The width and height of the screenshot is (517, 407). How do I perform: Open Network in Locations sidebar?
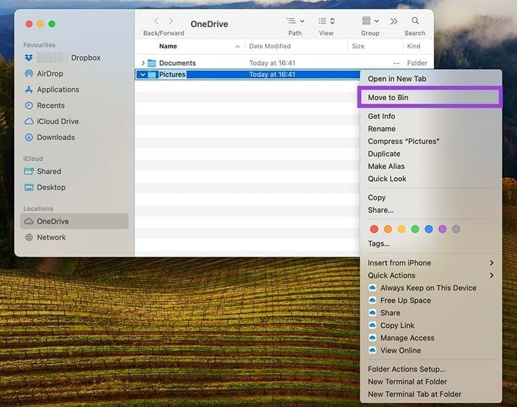pos(51,237)
